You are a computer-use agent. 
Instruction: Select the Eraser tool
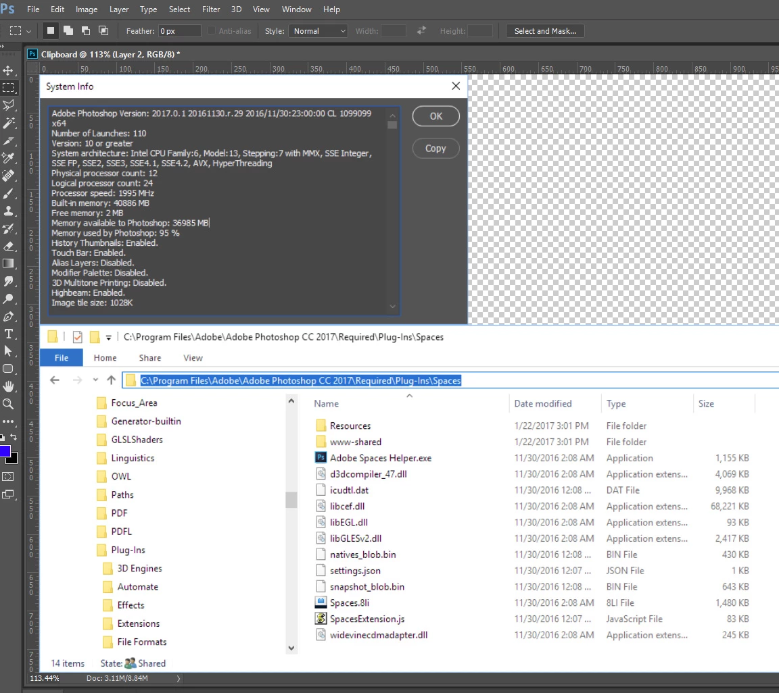tap(8, 247)
